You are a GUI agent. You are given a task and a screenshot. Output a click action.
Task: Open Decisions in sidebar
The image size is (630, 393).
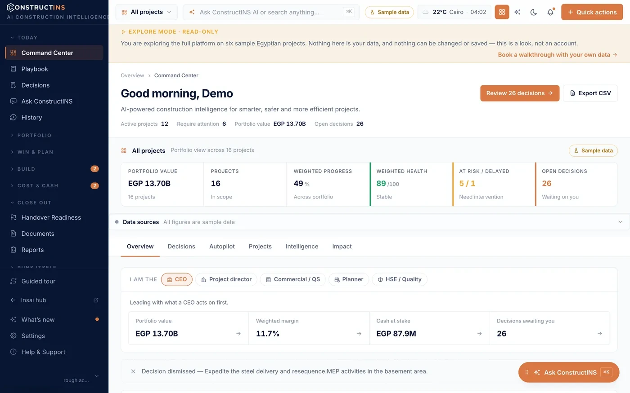tap(54, 85)
